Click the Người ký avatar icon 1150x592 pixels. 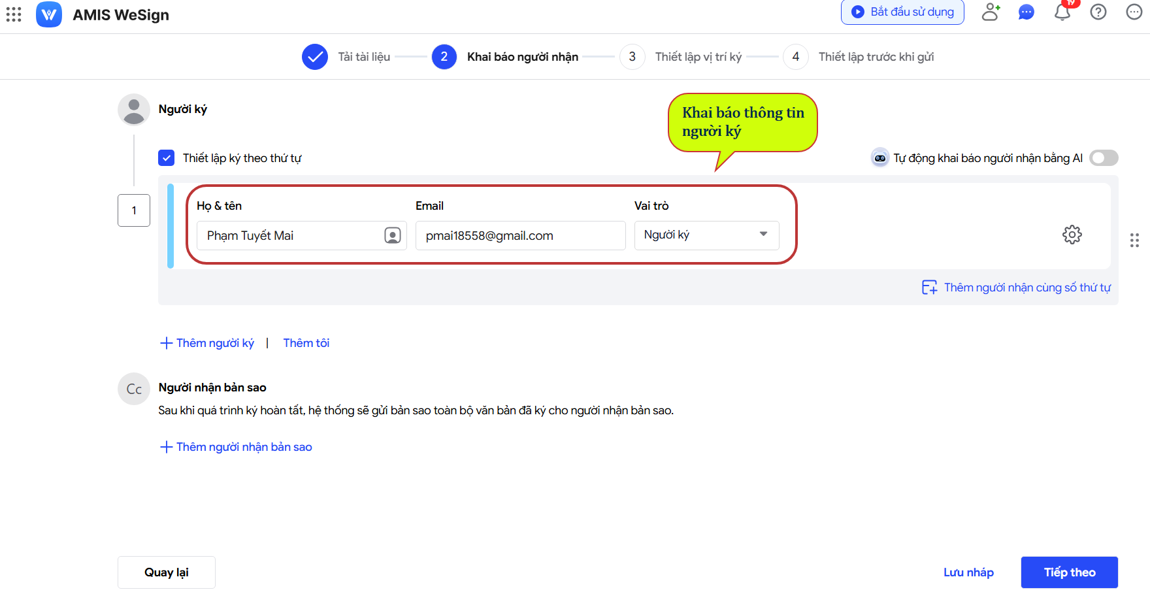click(134, 110)
